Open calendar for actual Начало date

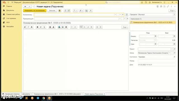[x=174, y=36]
